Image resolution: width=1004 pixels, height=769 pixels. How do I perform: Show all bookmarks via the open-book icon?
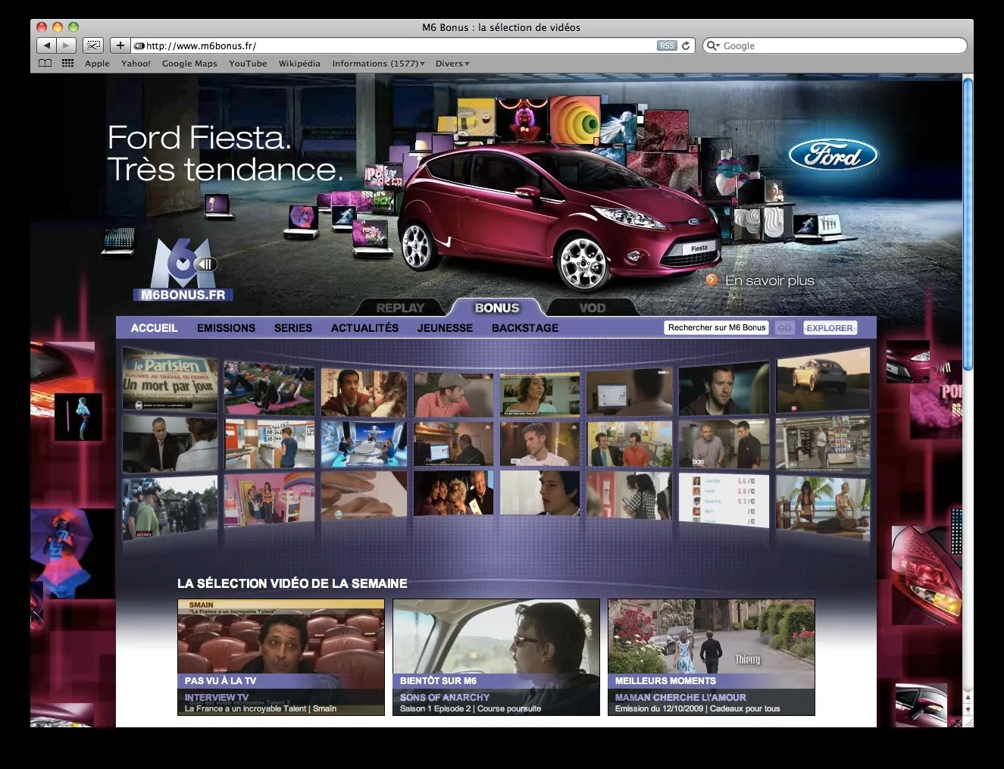[x=45, y=64]
